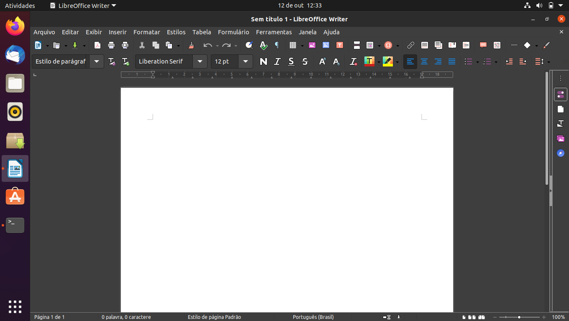The height and width of the screenshot is (321, 569).
Task: Click the Print icon
Action: (111, 45)
